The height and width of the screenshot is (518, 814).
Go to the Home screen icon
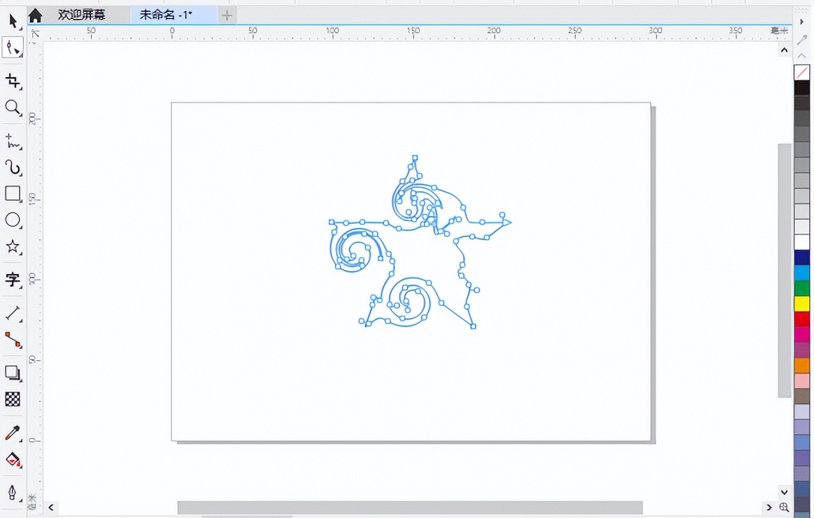click(x=35, y=15)
